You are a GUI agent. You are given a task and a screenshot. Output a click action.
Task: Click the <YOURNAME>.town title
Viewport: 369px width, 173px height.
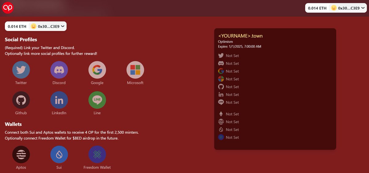[x=240, y=36]
